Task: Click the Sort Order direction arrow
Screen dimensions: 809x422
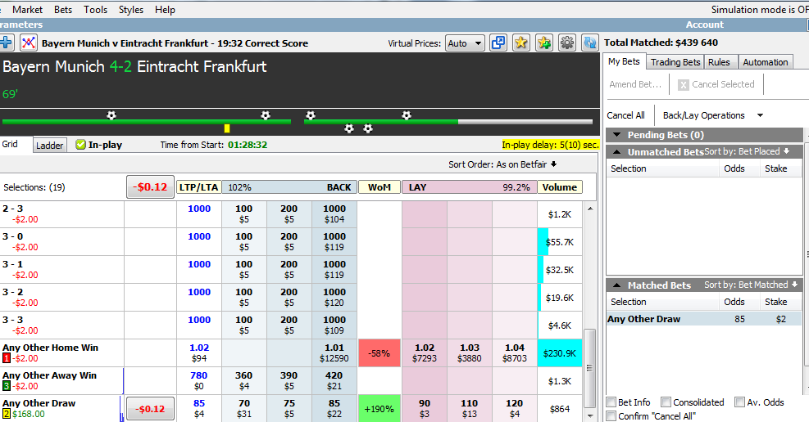Action: point(553,164)
